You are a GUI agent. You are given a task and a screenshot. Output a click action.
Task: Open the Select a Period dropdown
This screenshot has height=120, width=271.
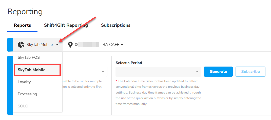point(158,72)
